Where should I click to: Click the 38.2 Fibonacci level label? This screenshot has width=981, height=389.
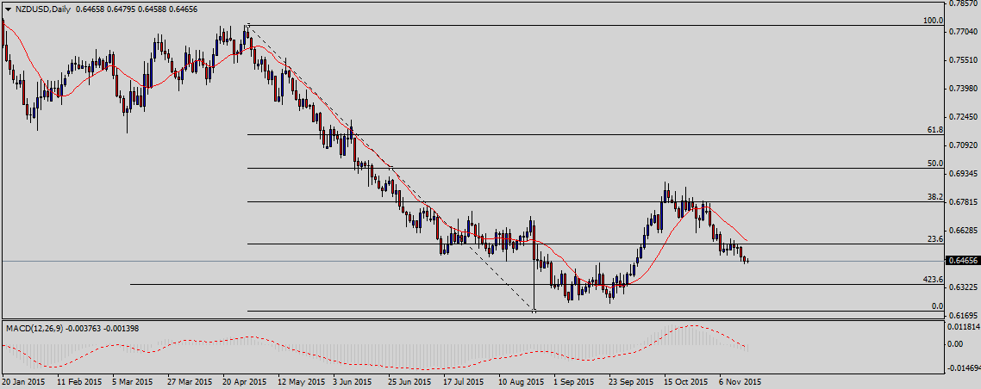(934, 196)
